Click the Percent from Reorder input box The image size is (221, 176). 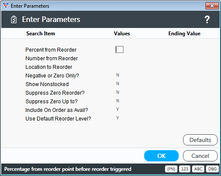(119, 49)
